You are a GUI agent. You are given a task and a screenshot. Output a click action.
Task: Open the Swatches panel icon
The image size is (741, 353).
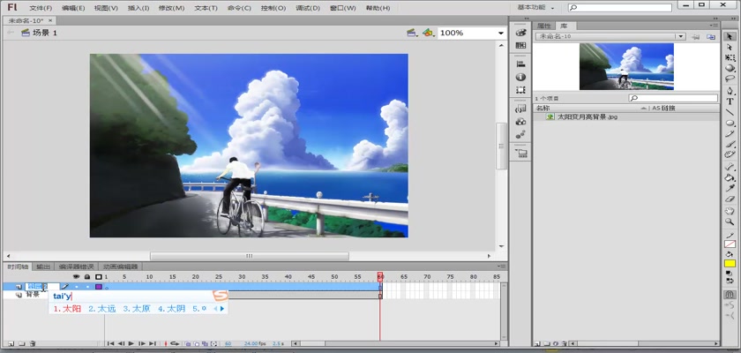pyautogui.click(x=520, y=45)
